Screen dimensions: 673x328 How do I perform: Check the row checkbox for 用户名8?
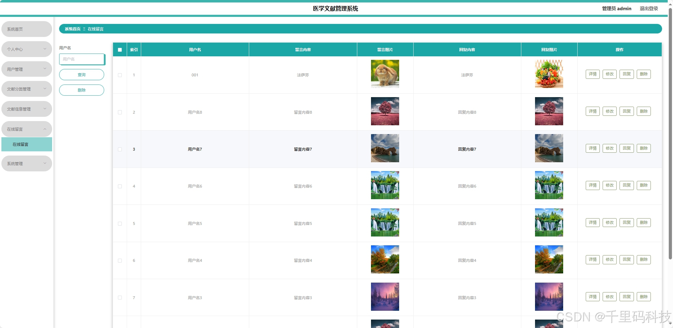point(120,112)
